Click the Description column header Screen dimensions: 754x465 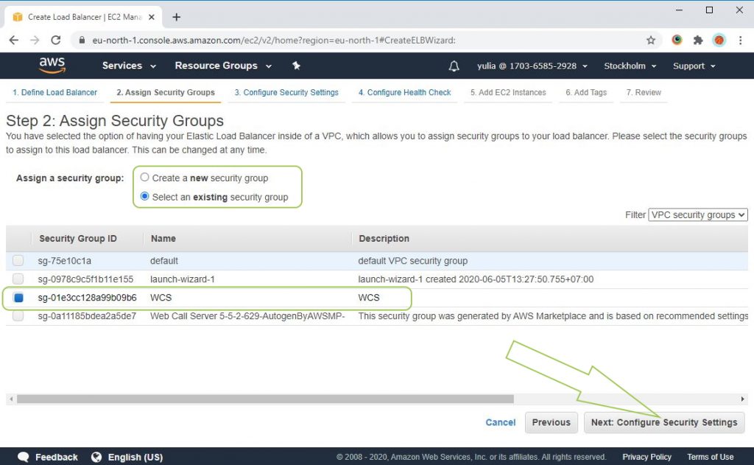[x=384, y=238]
